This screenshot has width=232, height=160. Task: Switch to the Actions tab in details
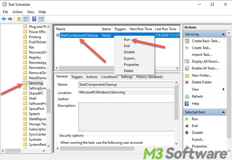click(92, 77)
